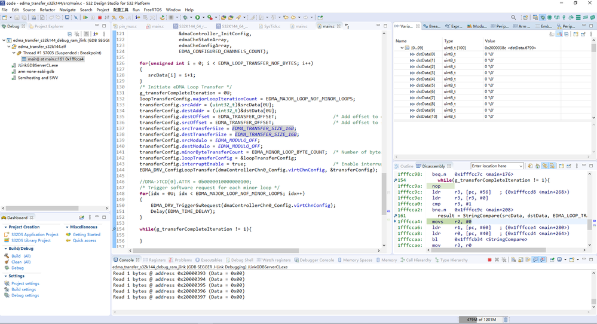The width and height of the screenshot is (597, 324).
Task: Click the red Terminate debug button
Action: (x=99, y=17)
